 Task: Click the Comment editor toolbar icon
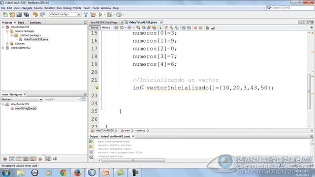(208, 28)
